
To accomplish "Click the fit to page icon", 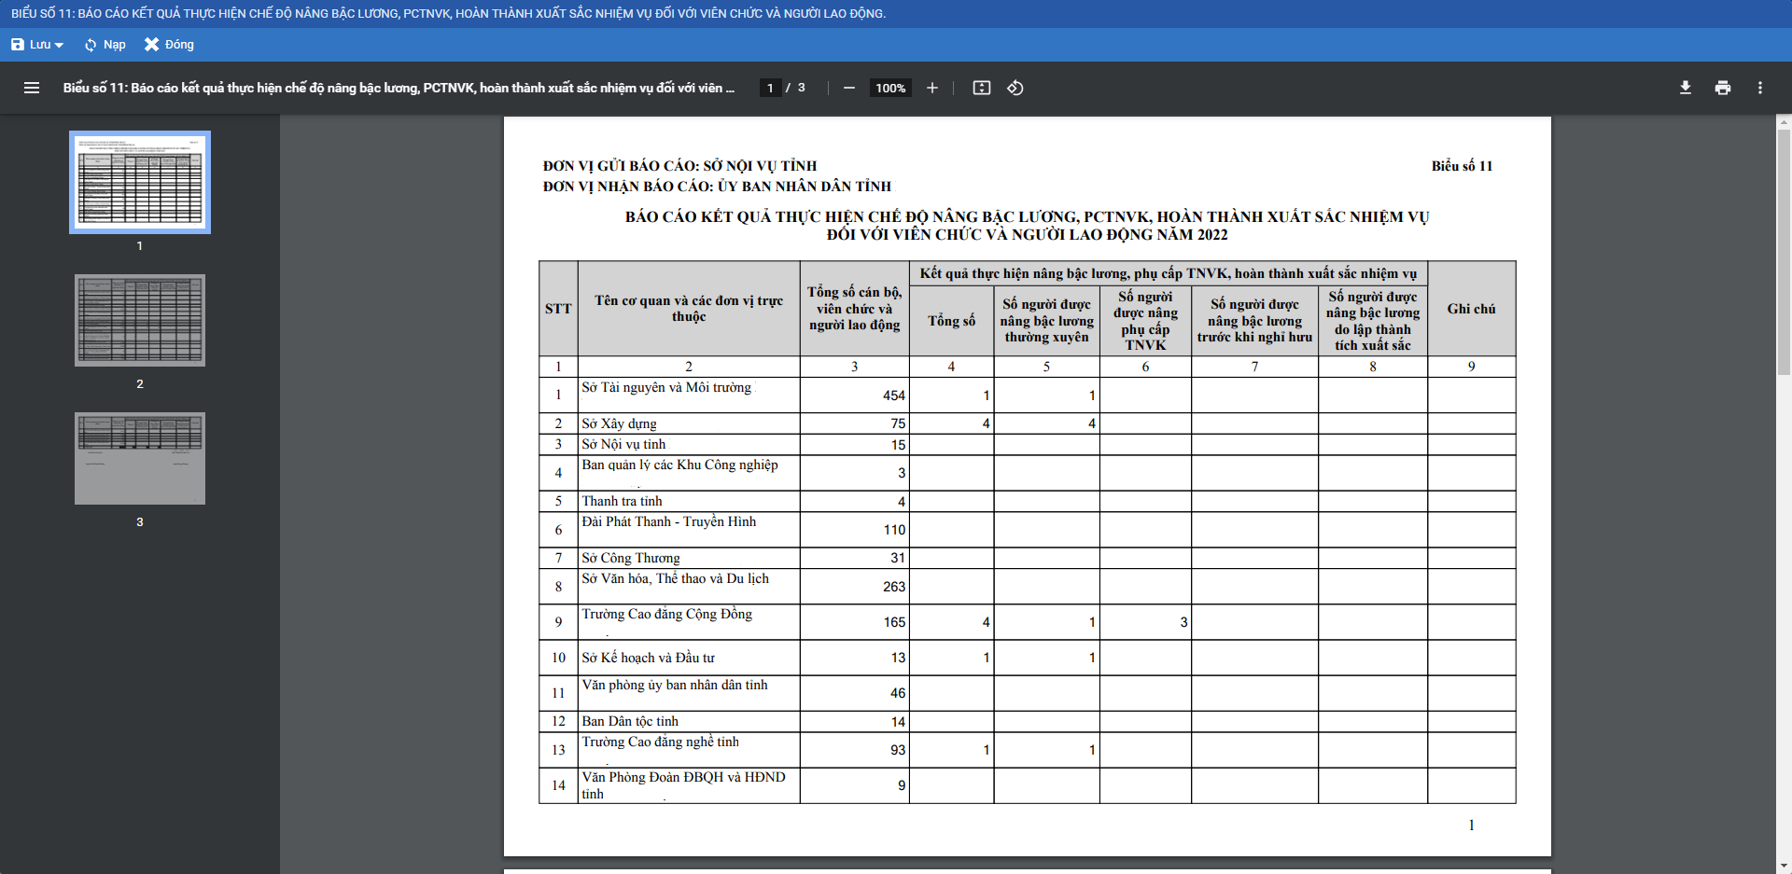I will point(981,88).
